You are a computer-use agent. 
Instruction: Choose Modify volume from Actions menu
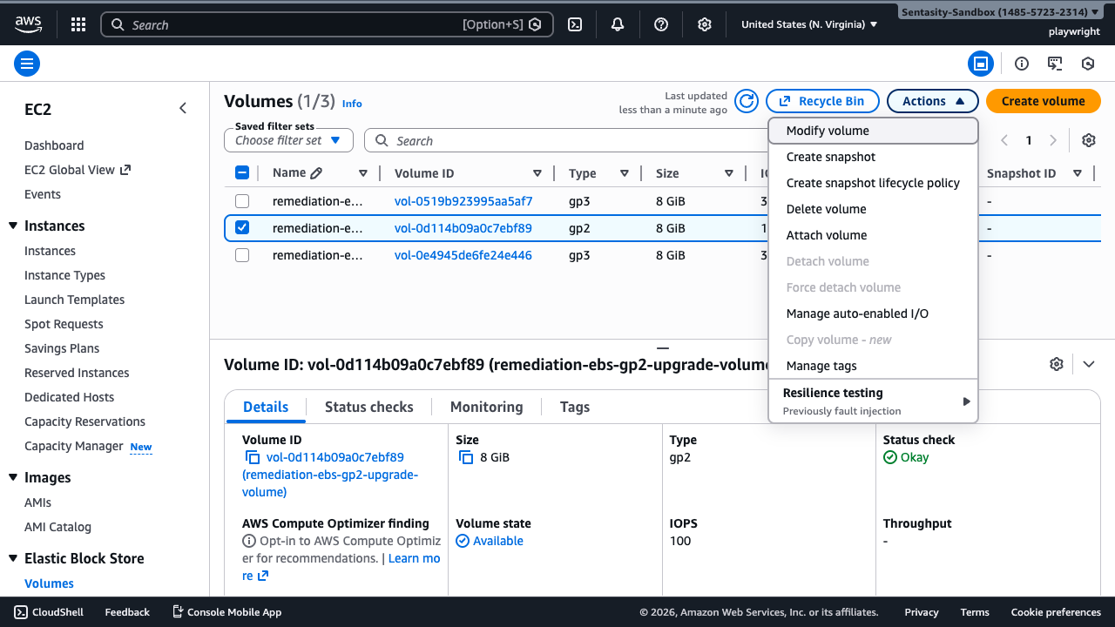[x=828, y=131]
